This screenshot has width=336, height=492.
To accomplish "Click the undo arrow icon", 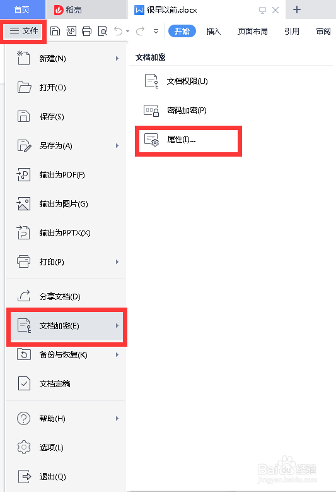I will (x=119, y=31).
